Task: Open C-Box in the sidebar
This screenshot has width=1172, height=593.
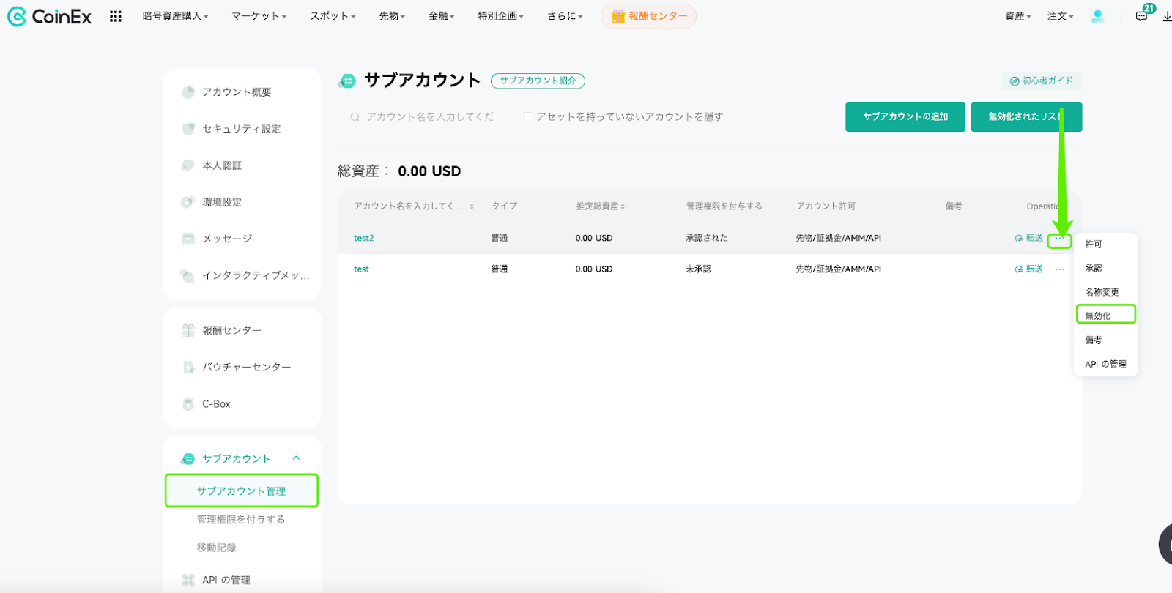Action: tap(216, 404)
